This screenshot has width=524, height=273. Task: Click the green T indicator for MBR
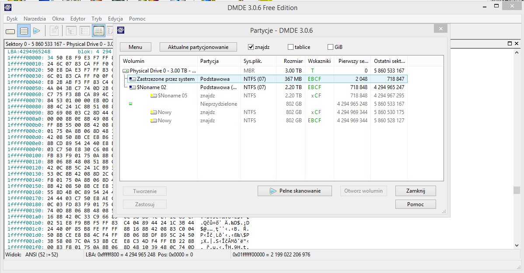(312, 71)
